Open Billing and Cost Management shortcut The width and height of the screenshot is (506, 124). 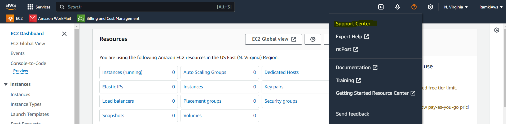108,18
